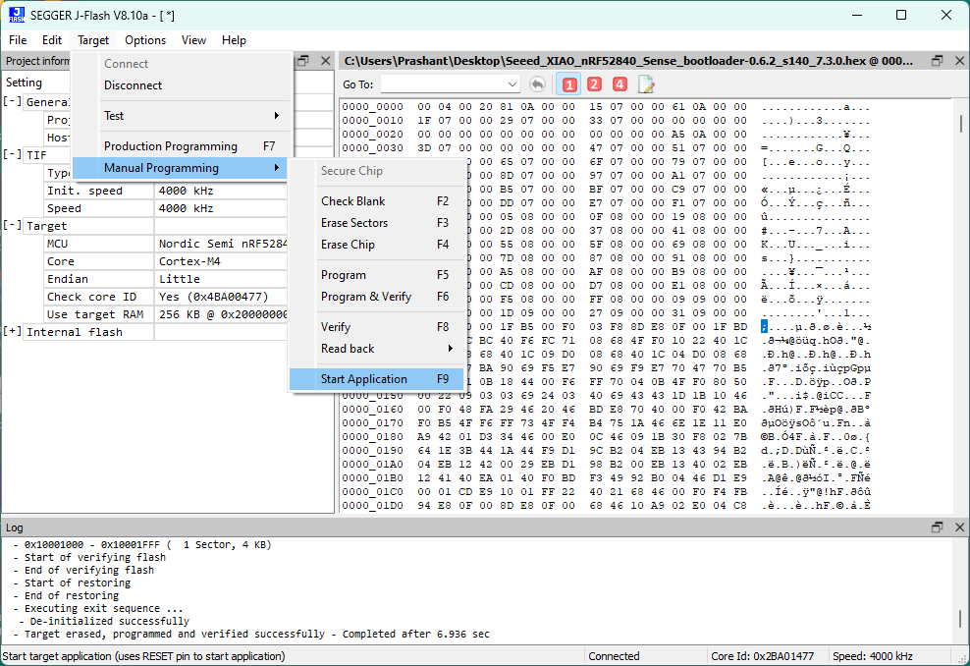This screenshot has height=666, width=970.
Task: Click Core Id status bar entry
Action: (x=763, y=656)
